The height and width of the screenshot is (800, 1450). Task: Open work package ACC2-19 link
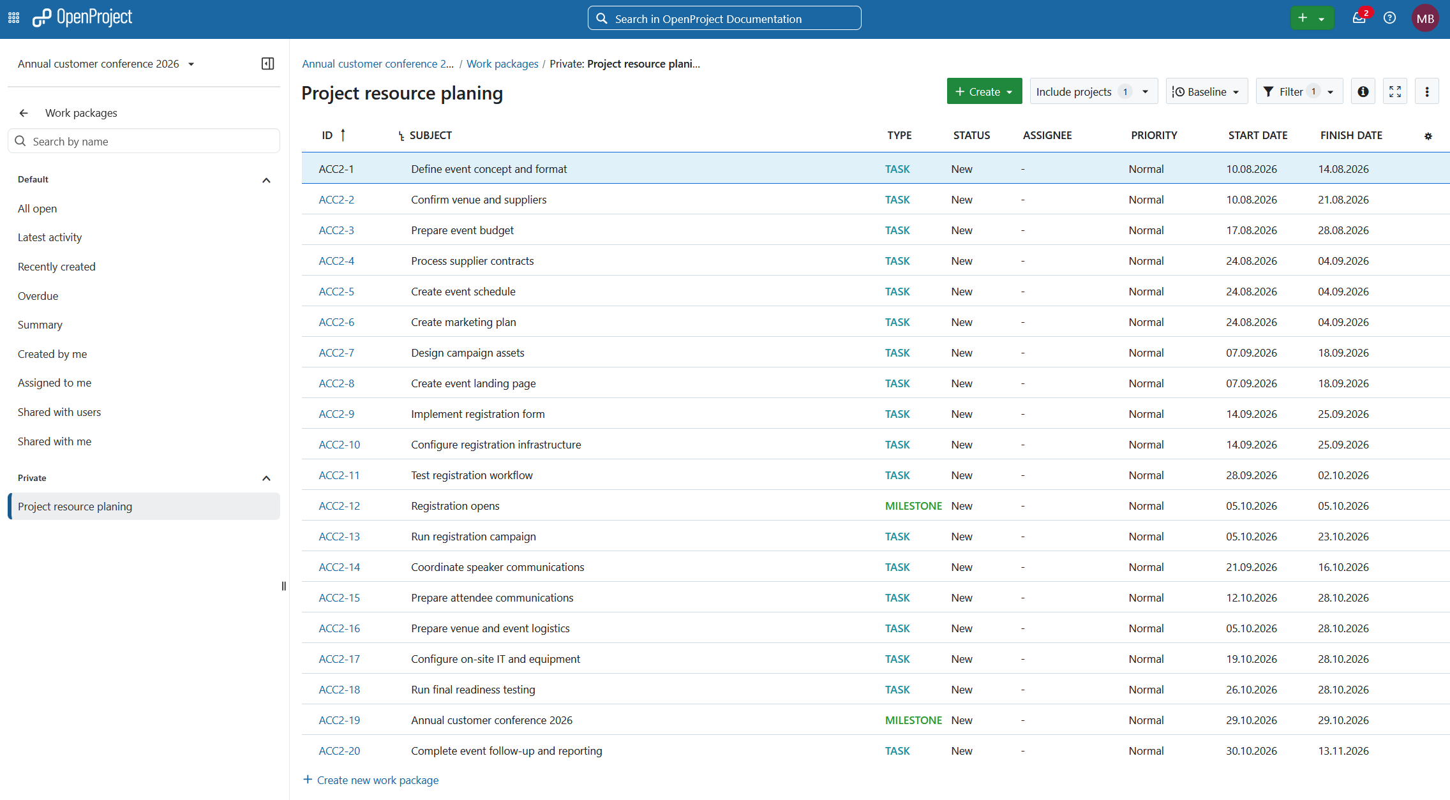click(340, 720)
